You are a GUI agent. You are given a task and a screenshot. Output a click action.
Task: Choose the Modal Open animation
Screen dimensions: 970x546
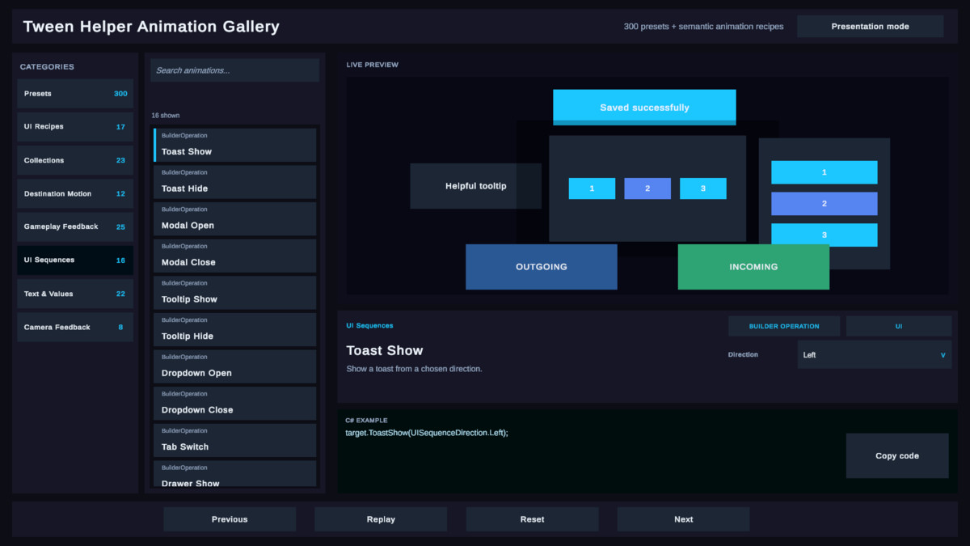[x=235, y=219]
